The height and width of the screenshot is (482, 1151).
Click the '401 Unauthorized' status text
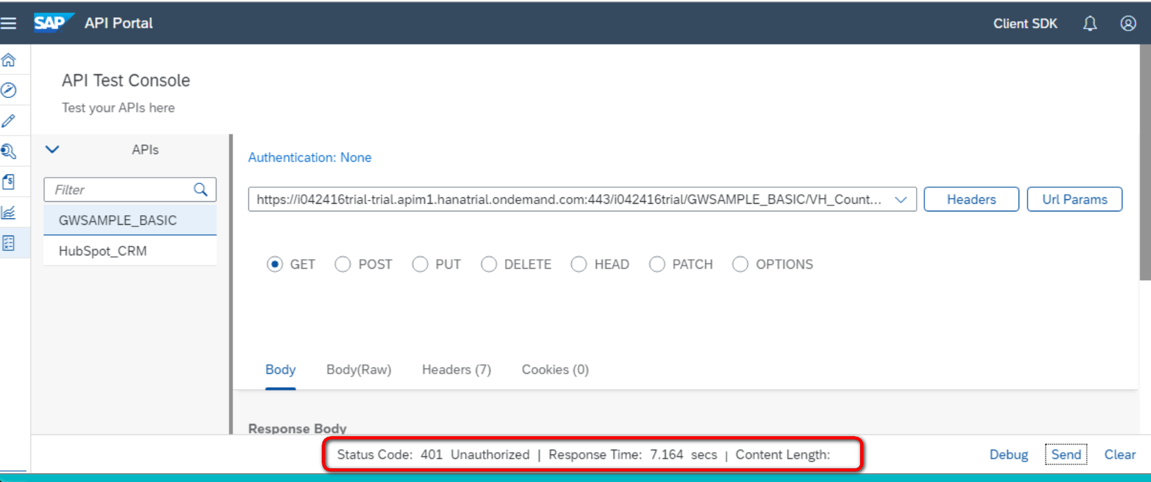[475, 455]
